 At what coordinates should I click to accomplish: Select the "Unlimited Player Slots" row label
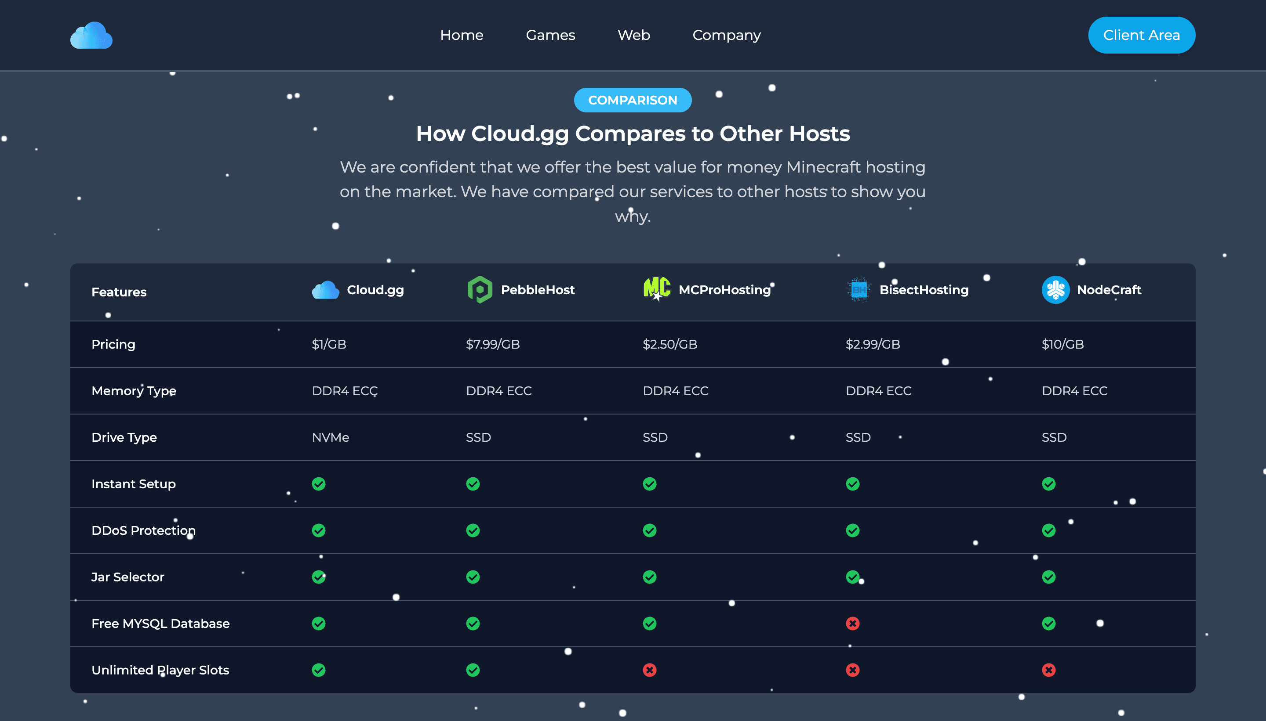(x=160, y=670)
